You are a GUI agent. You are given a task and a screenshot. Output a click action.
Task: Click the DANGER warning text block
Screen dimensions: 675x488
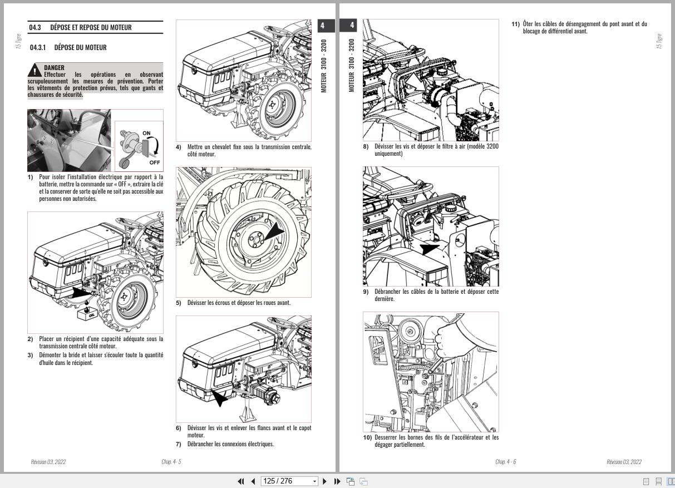pos(96,81)
